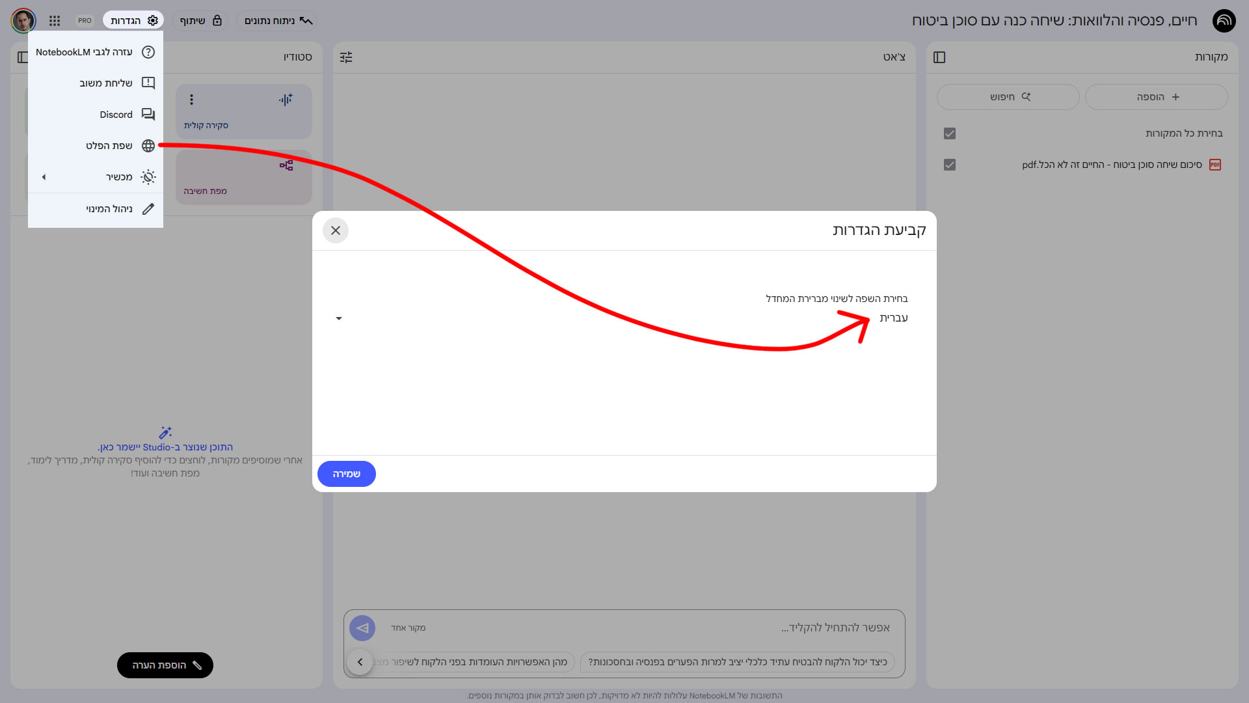
Task: Open the send feedback menu entry
Action: pyautogui.click(x=106, y=83)
